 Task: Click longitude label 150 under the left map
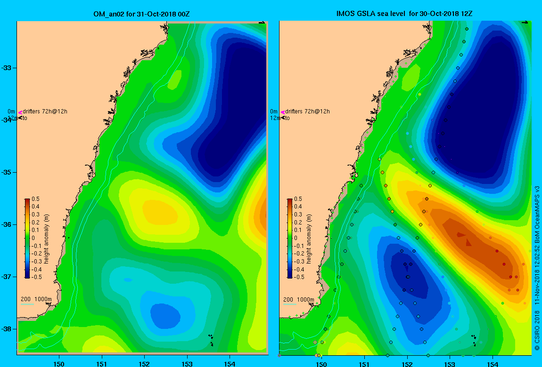tap(59, 364)
